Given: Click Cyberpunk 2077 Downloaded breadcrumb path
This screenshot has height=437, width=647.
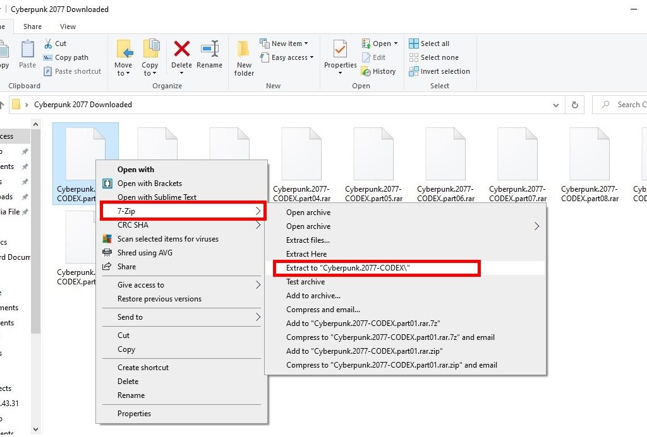Looking at the screenshot, I should tap(83, 105).
